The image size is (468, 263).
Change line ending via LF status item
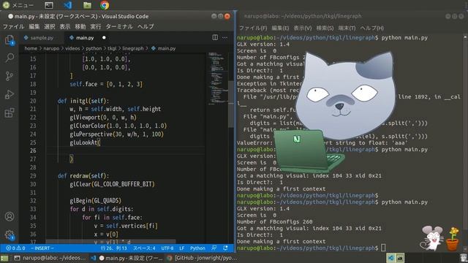point(182,248)
